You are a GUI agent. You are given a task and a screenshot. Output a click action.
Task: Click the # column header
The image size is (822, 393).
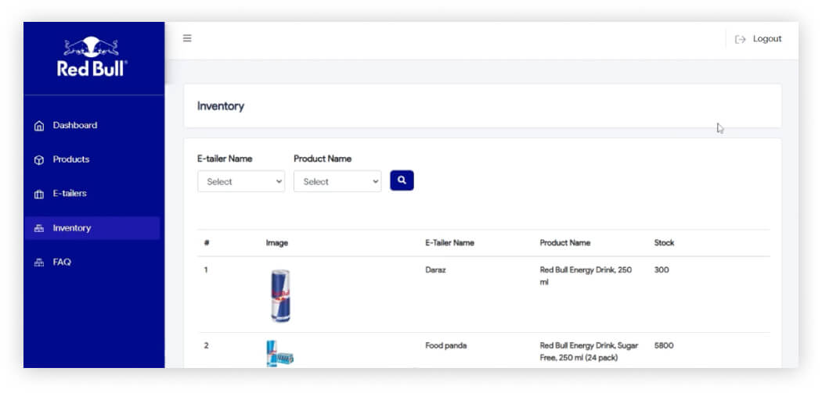coord(207,243)
